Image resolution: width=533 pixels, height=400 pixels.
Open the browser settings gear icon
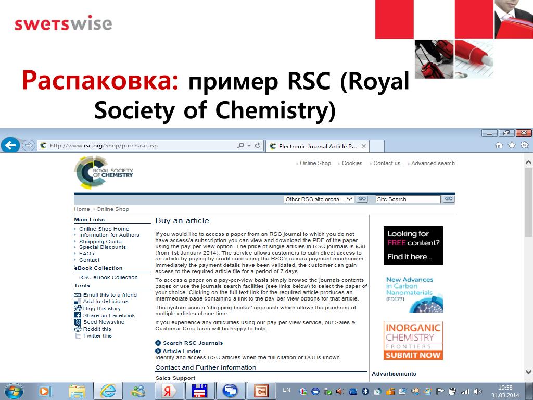(x=525, y=145)
